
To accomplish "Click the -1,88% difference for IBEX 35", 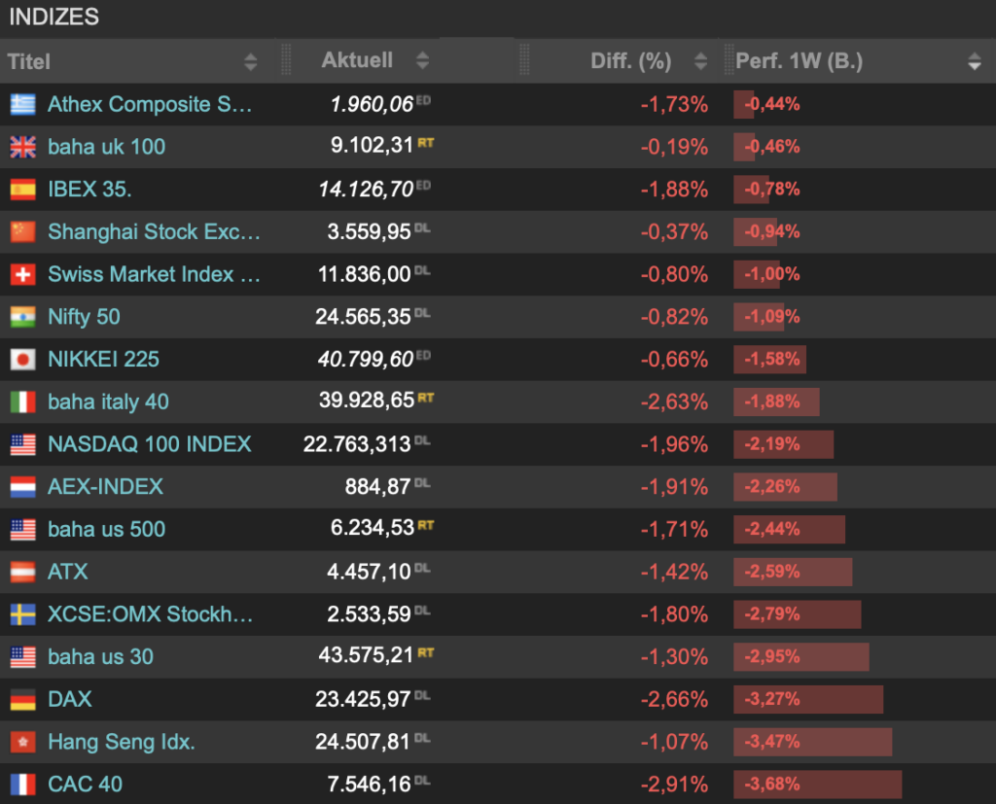I will [674, 190].
